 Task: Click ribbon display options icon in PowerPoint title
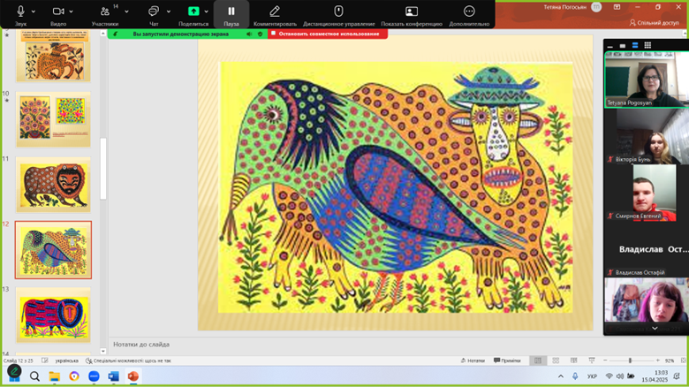pos(617,7)
